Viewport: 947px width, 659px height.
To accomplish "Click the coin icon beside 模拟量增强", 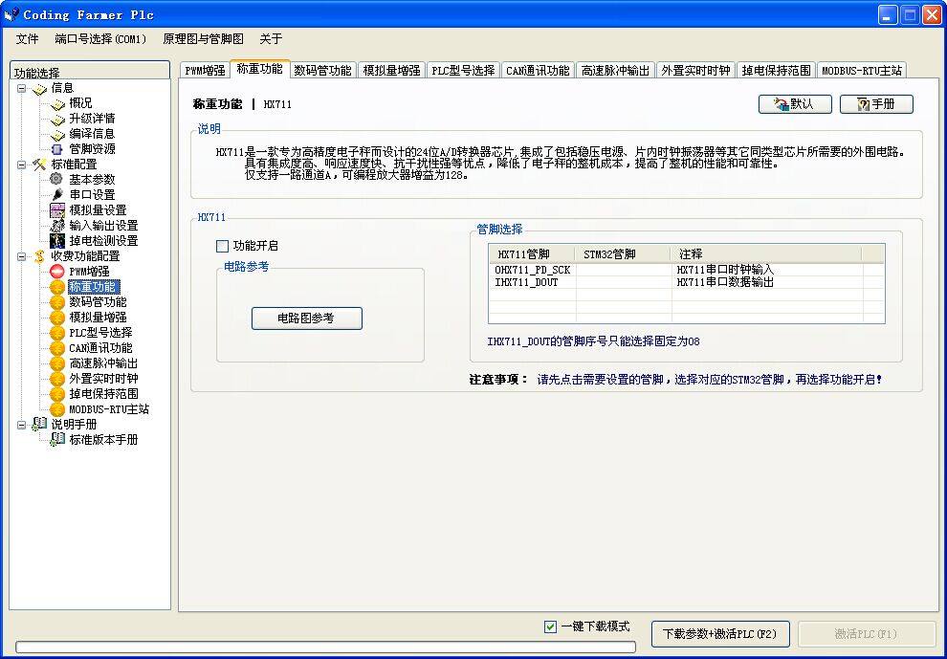I will click(x=57, y=318).
